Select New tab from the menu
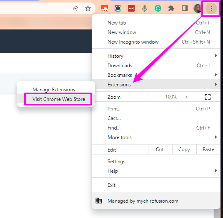 156,23
